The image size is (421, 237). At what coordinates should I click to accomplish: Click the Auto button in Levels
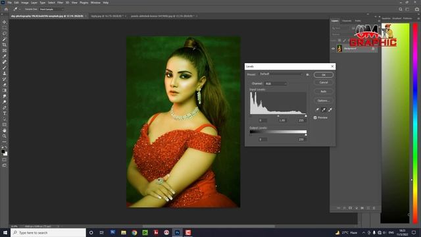click(324, 92)
